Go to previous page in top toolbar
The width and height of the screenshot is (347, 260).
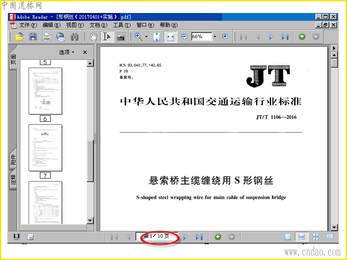point(257,37)
